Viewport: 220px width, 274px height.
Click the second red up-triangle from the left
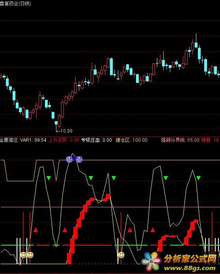(65, 230)
